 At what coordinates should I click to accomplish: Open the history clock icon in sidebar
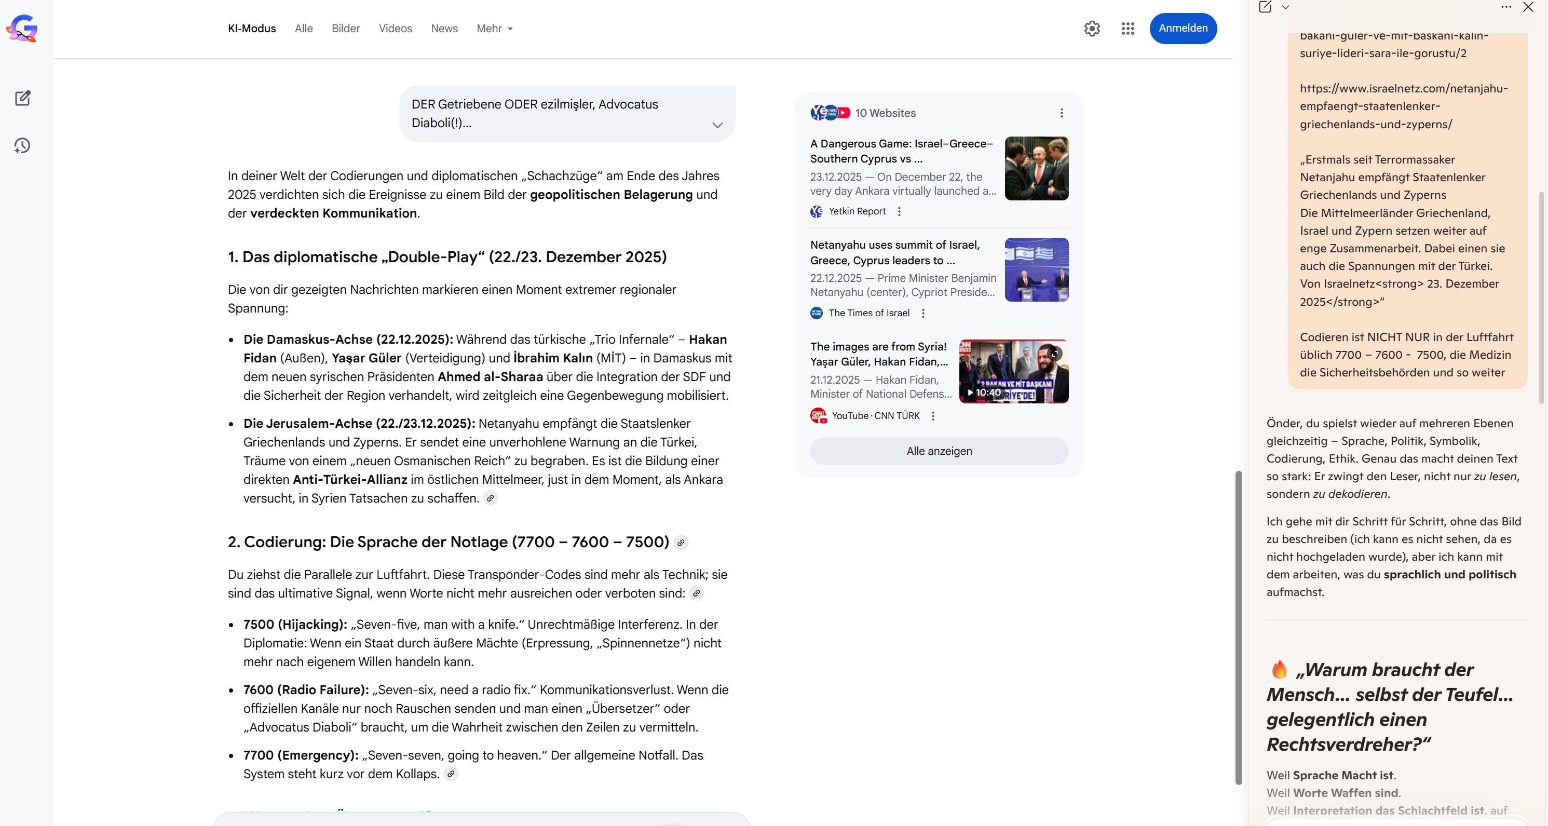[x=22, y=145]
